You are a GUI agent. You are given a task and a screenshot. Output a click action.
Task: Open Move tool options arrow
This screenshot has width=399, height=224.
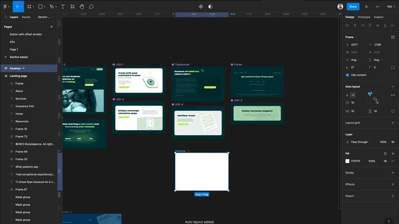[22, 7]
